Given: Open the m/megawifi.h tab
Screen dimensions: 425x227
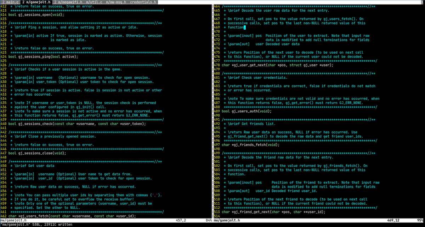Looking at the screenshot, I should (x=68, y=2).
